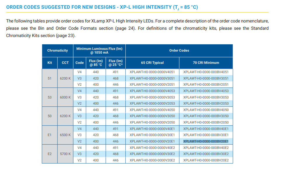
Task: Click order code XPLAWT-H0-0000-000BV30E1
Action: pyautogui.click(x=206, y=135)
